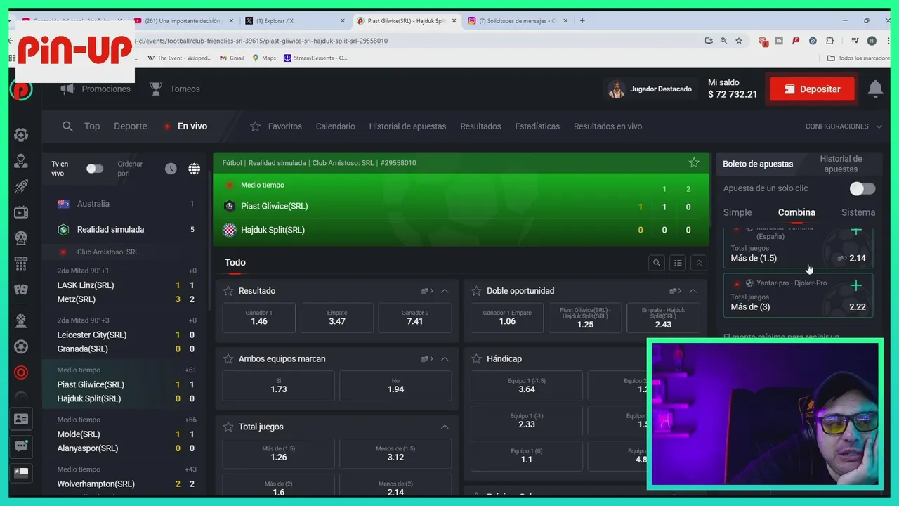Open the Boleto de apuestas tab
This screenshot has height=506, width=899.
758,164
